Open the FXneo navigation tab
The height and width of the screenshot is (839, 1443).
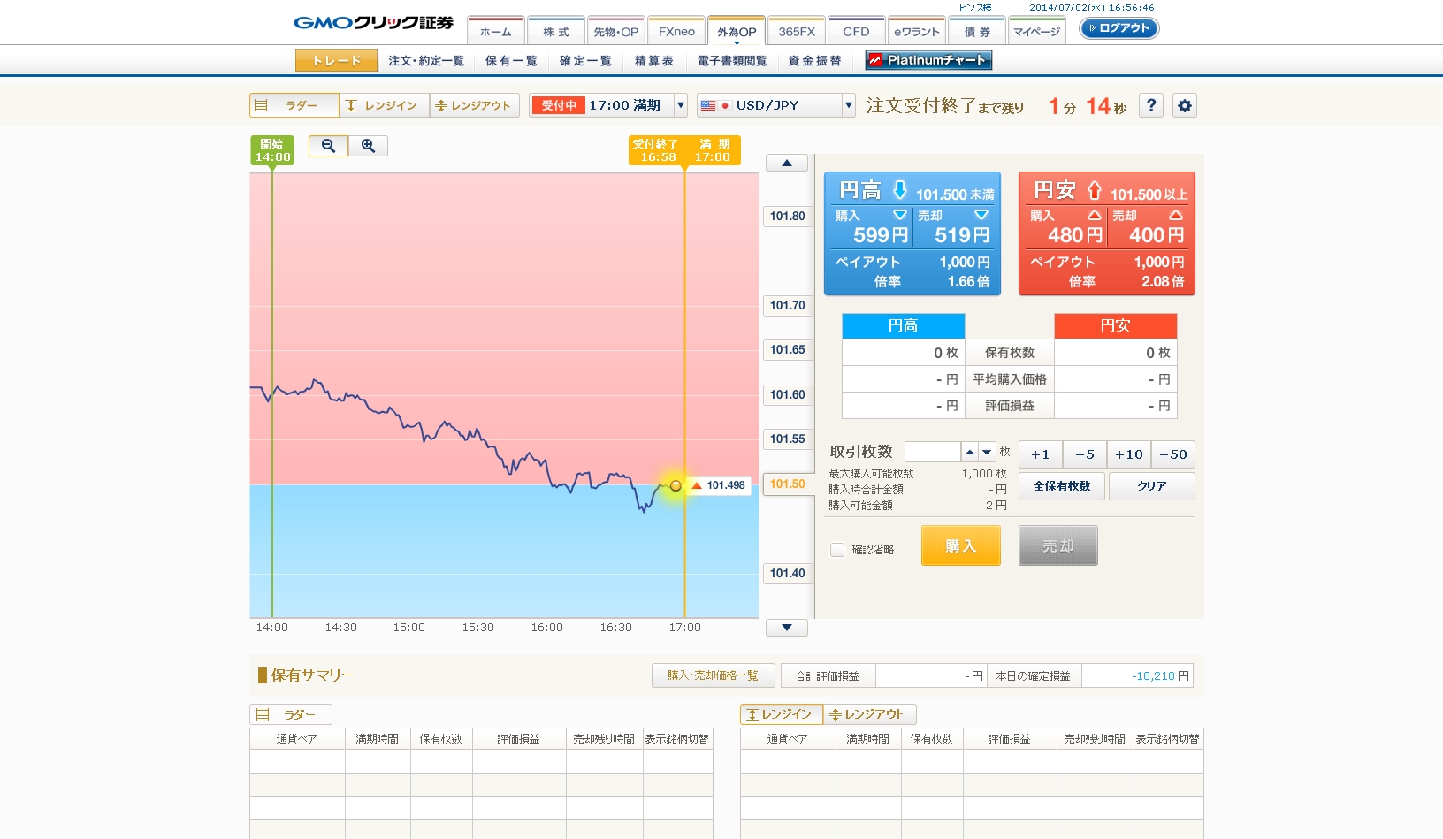tap(676, 31)
